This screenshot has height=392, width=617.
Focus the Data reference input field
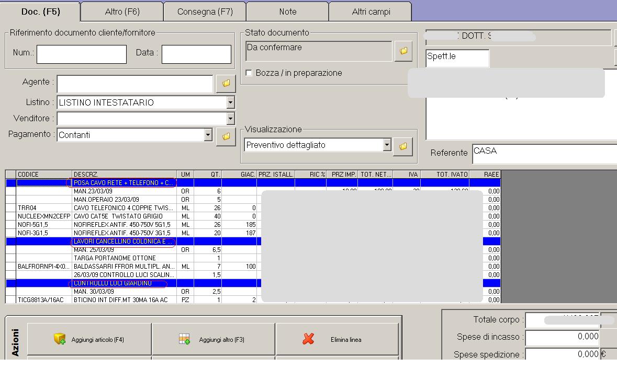(x=196, y=54)
